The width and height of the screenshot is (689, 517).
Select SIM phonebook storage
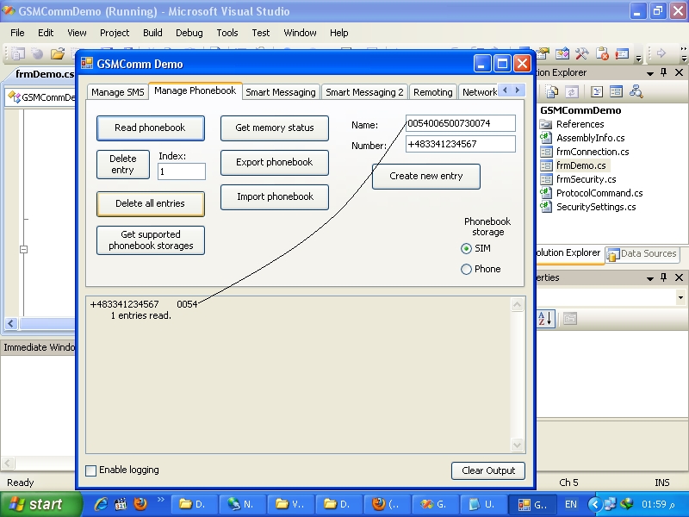click(x=466, y=248)
